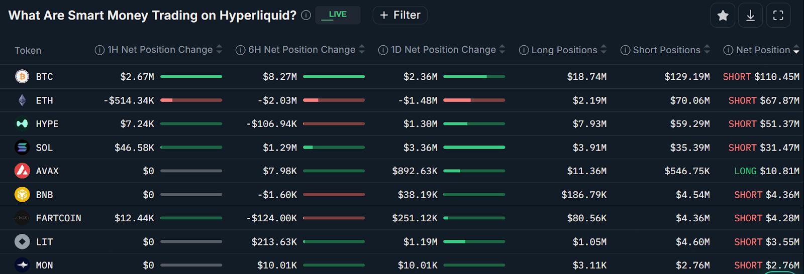Sort by 6H Net Position Change
This screenshot has width=804, height=274.
(361, 50)
